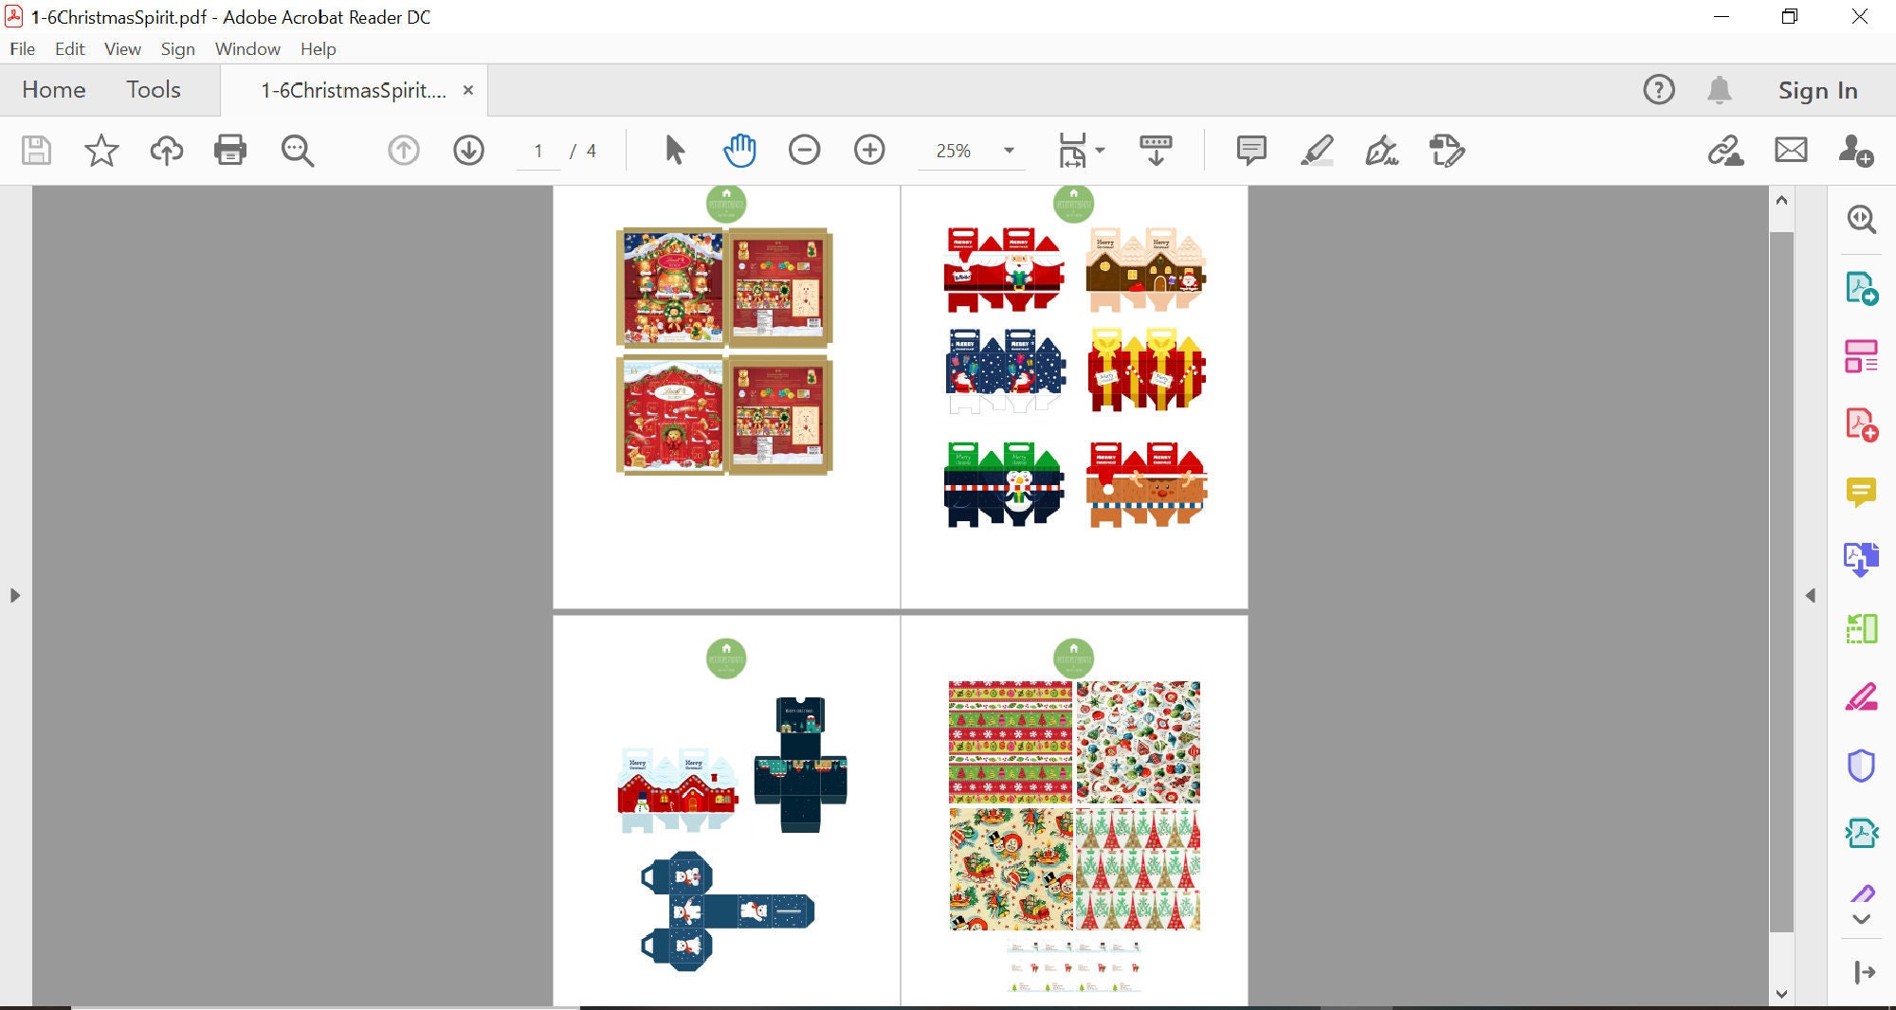Send file by email icon
The width and height of the screenshot is (1896, 1010).
[x=1791, y=150]
